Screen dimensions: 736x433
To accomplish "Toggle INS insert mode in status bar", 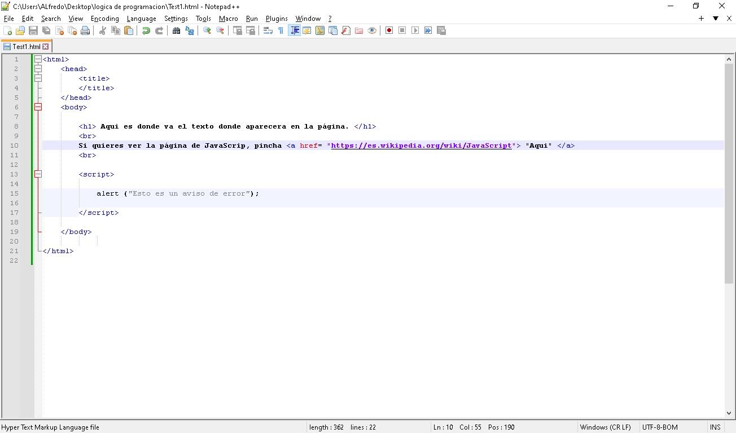I will (x=715, y=427).
